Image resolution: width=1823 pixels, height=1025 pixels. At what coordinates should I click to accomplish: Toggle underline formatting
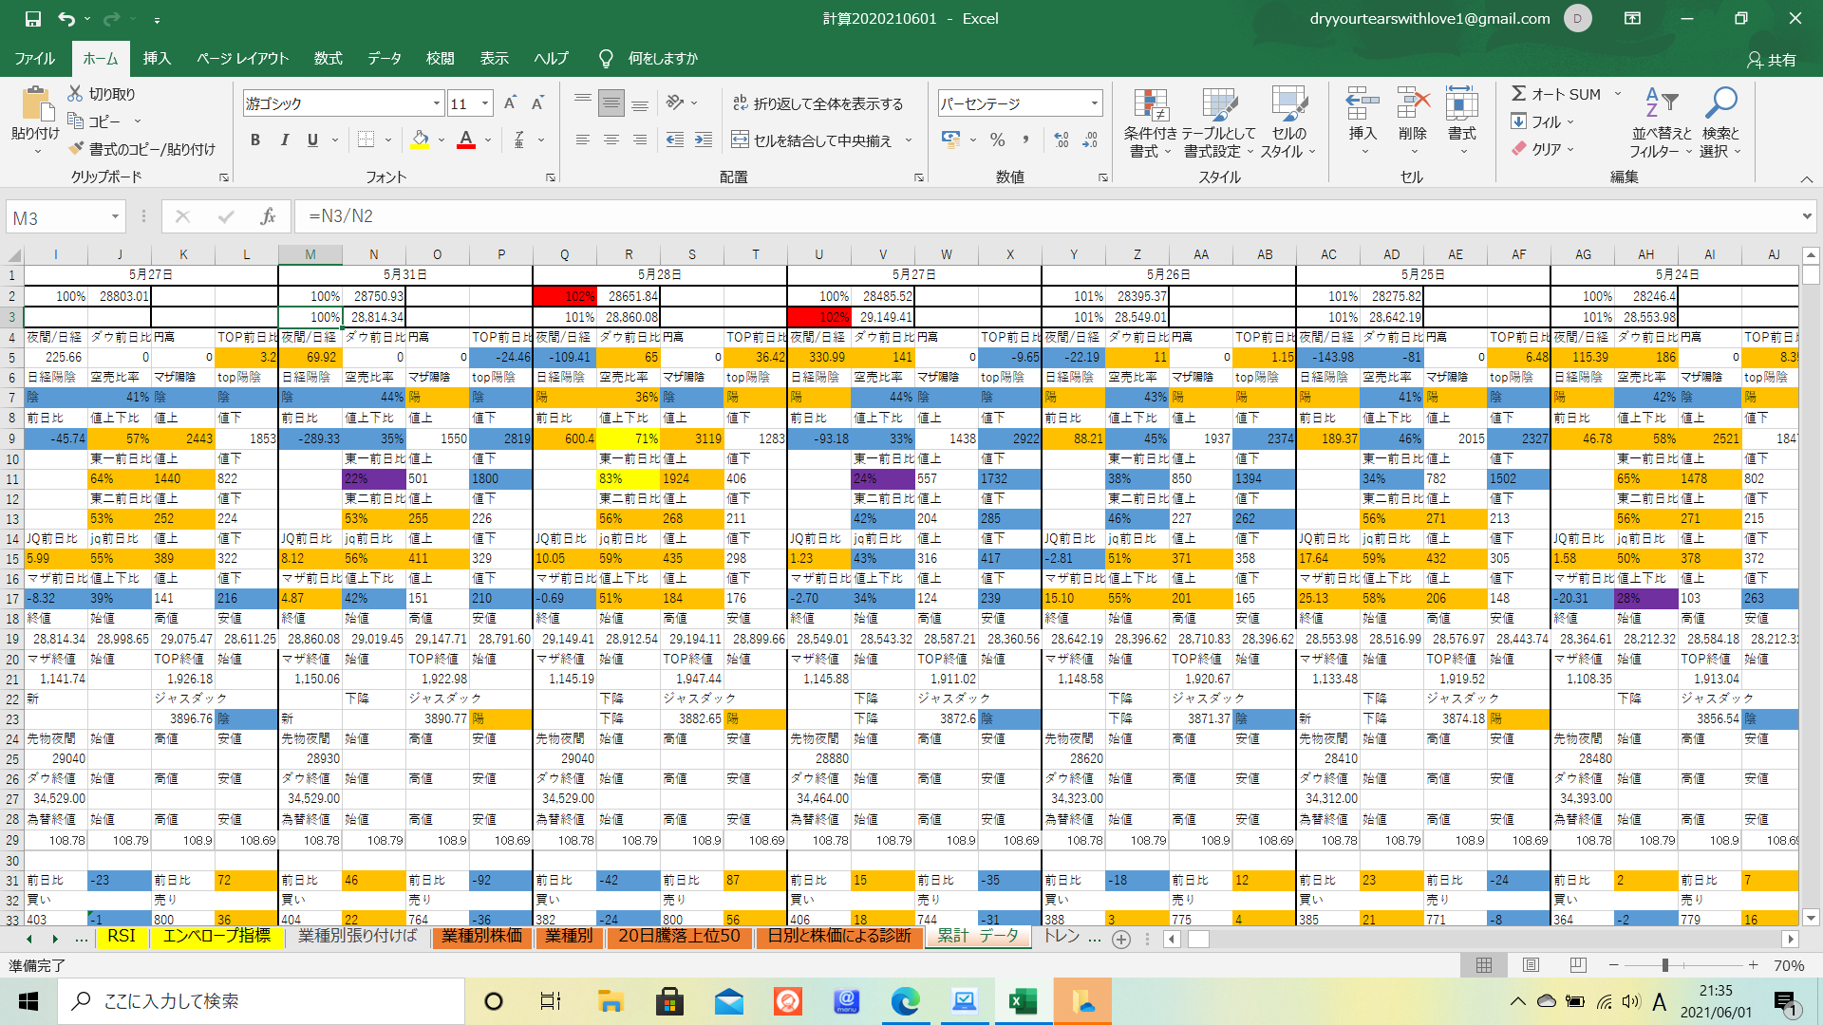tap(312, 140)
